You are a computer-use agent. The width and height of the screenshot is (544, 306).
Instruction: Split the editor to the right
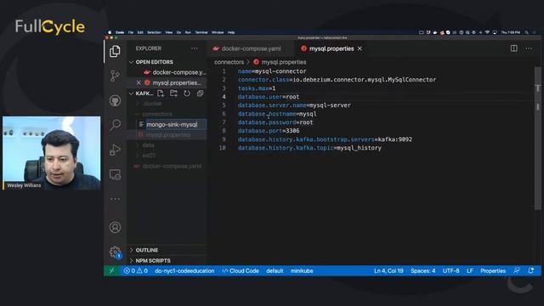click(x=513, y=48)
